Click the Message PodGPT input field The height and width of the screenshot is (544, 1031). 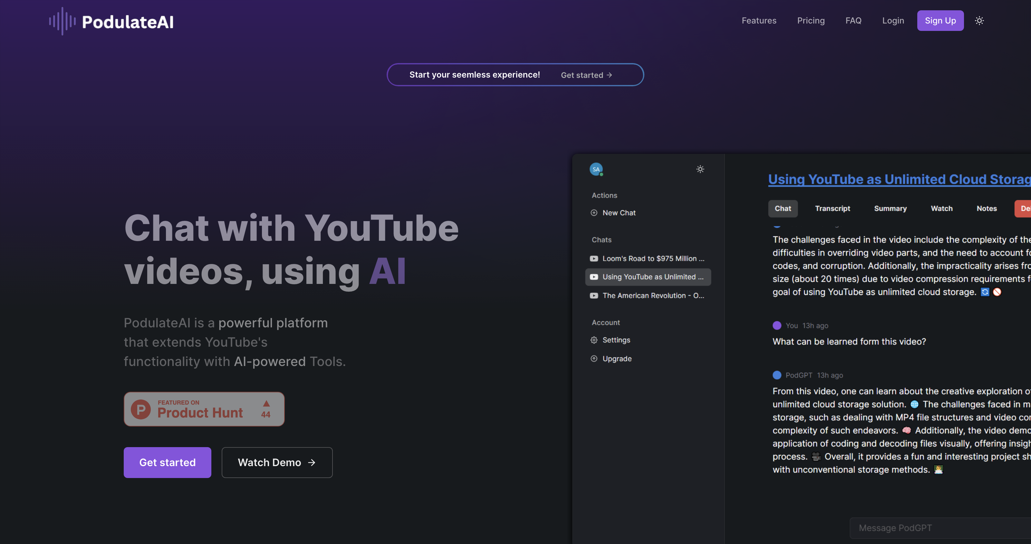tap(940, 529)
